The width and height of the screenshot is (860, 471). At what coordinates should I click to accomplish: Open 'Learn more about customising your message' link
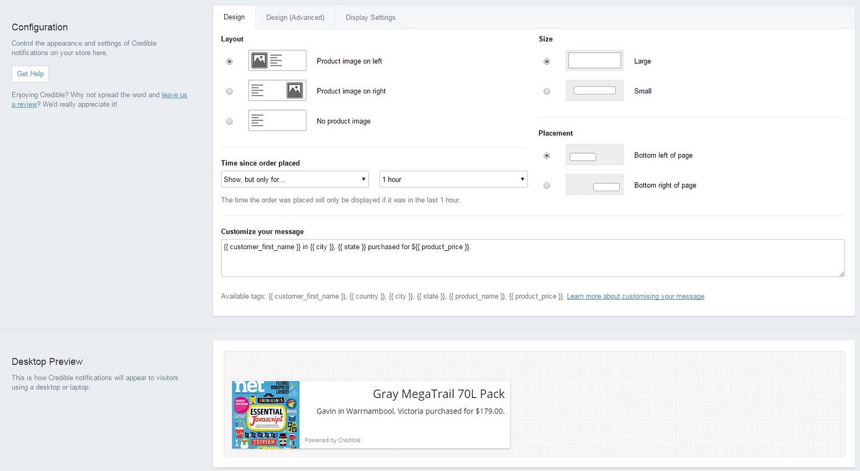(x=635, y=296)
